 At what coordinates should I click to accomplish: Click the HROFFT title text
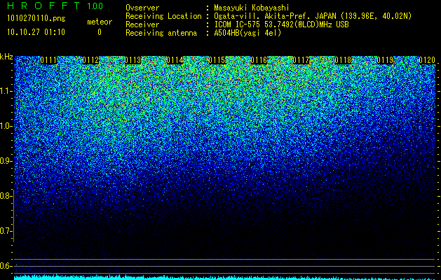(x=43, y=6)
